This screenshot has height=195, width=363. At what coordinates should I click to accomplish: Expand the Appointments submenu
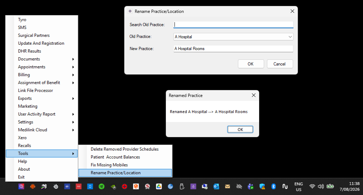42,67
